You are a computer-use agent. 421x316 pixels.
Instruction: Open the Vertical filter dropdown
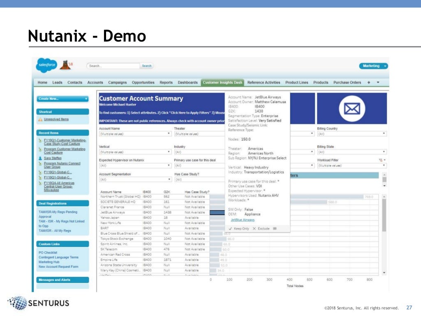click(135, 152)
